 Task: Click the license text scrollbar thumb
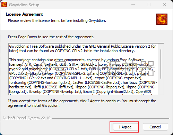(161, 64)
